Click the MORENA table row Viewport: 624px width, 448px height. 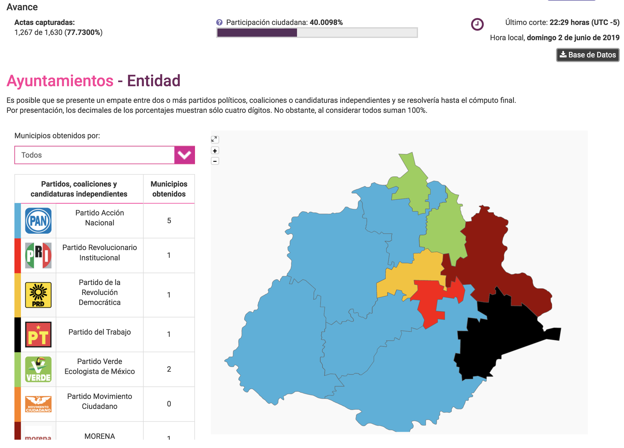point(100,436)
